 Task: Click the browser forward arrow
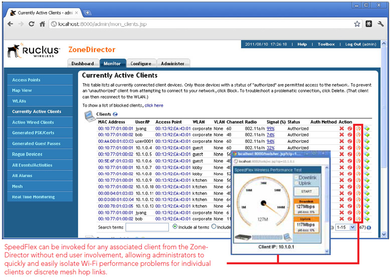pyautogui.click(x=21, y=24)
